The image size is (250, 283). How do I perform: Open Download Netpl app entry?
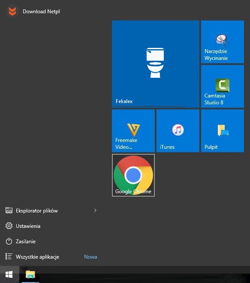tap(33, 12)
